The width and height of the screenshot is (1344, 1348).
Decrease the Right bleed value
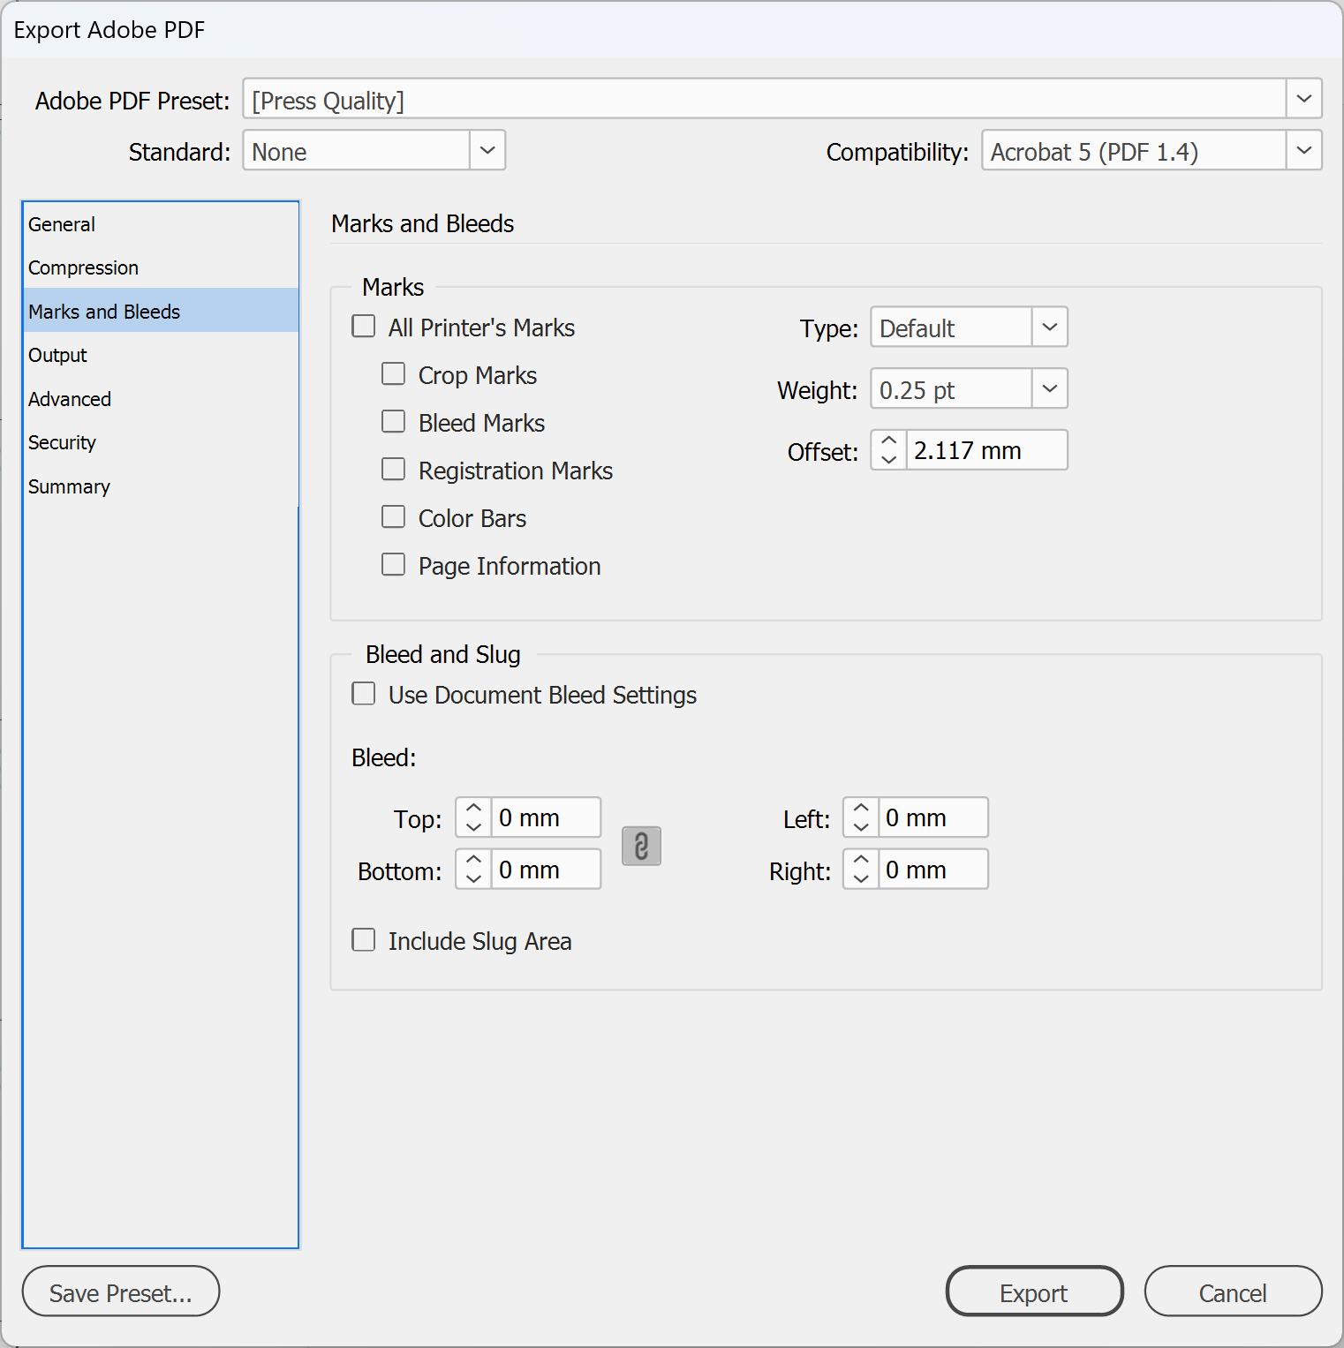tap(861, 878)
